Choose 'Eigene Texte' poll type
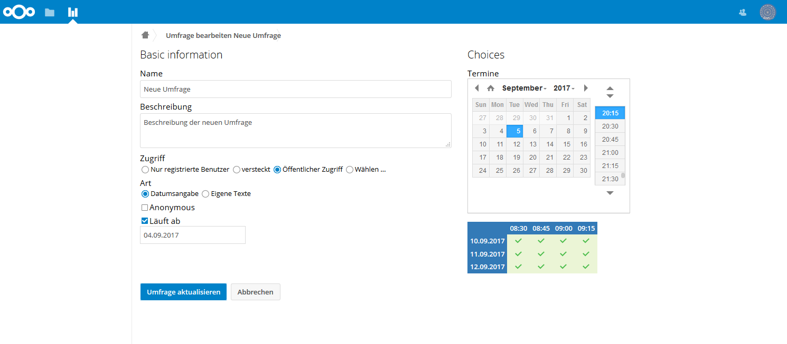Screen dimensions: 787x344 pos(205,194)
